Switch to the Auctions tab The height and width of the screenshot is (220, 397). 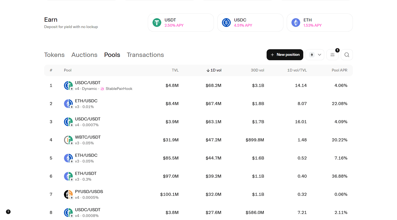point(84,55)
